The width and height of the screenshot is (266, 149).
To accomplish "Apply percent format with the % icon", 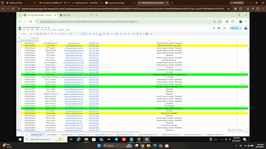I will click(56, 34).
